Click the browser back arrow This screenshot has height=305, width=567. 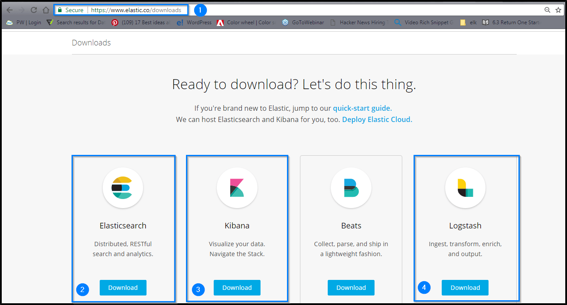tap(10, 10)
